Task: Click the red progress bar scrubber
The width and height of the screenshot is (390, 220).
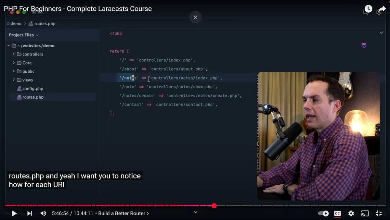Action: 214,205
